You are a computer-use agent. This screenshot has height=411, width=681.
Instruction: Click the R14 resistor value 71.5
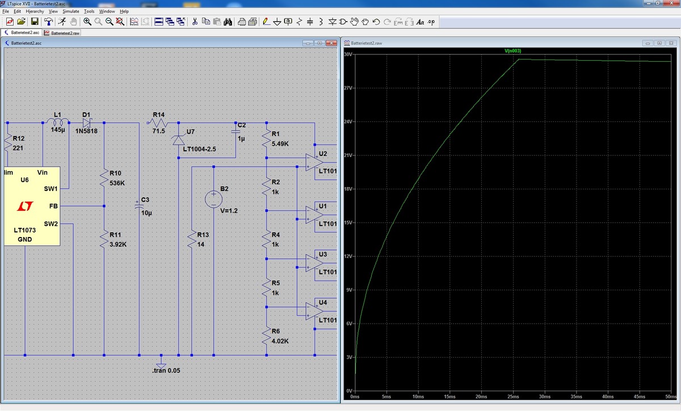(159, 131)
